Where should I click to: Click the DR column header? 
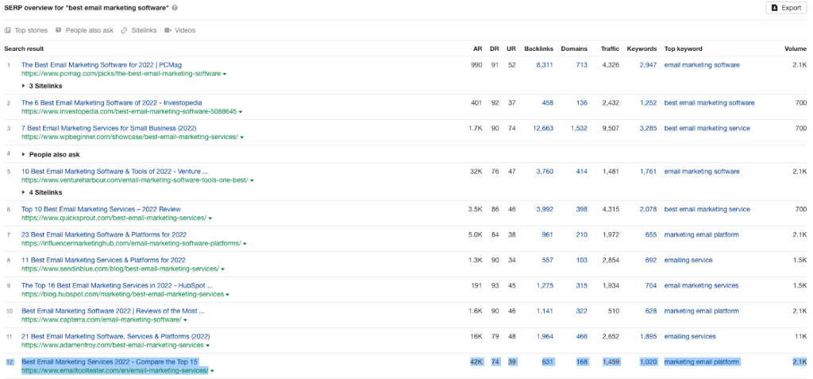point(495,48)
